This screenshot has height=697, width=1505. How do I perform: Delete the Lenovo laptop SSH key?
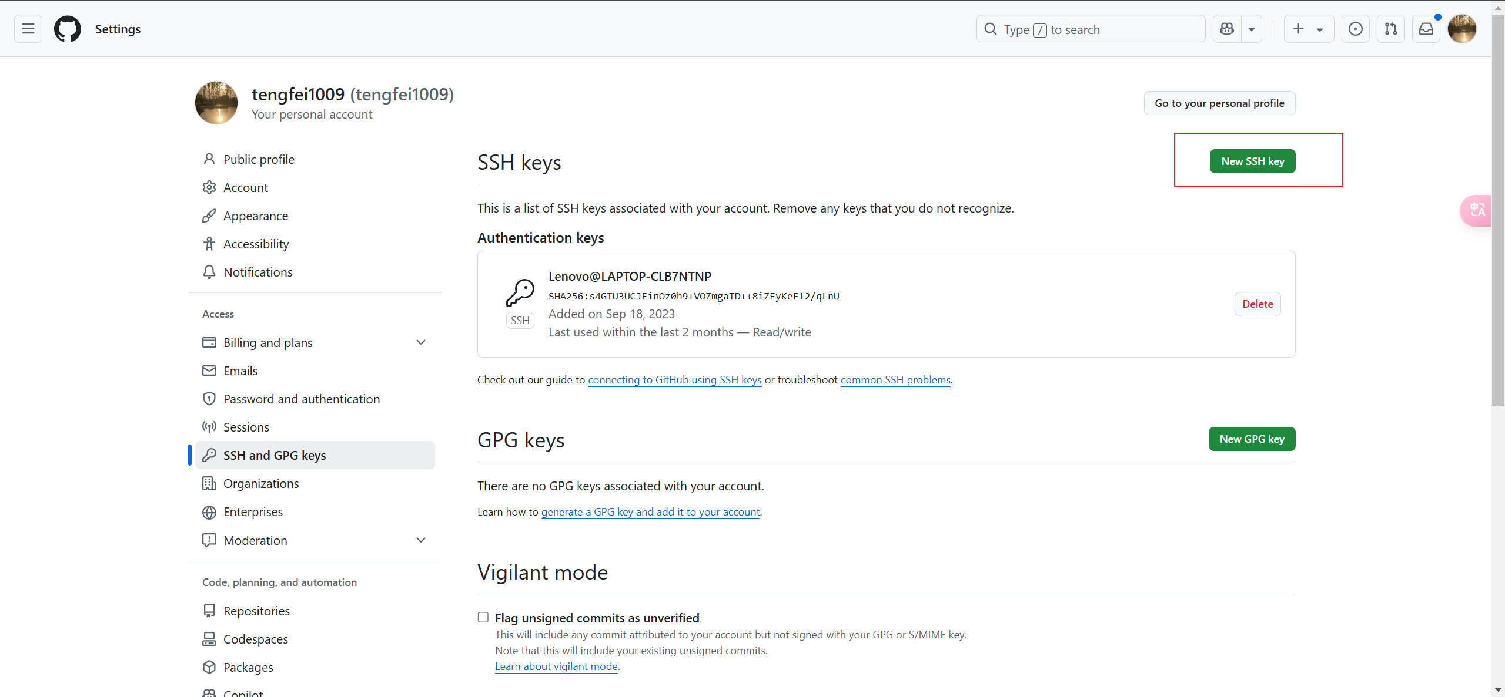(x=1257, y=304)
